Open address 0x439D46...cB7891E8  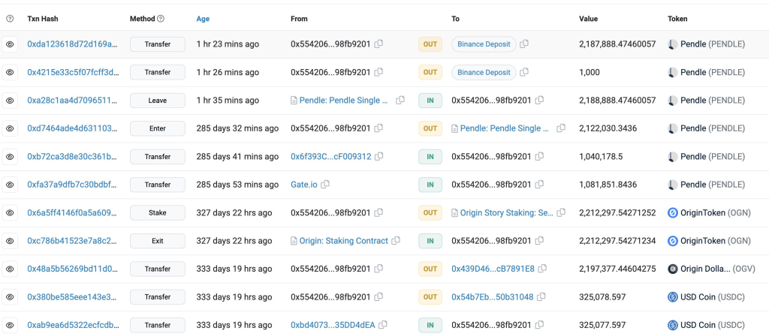pyautogui.click(x=493, y=269)
